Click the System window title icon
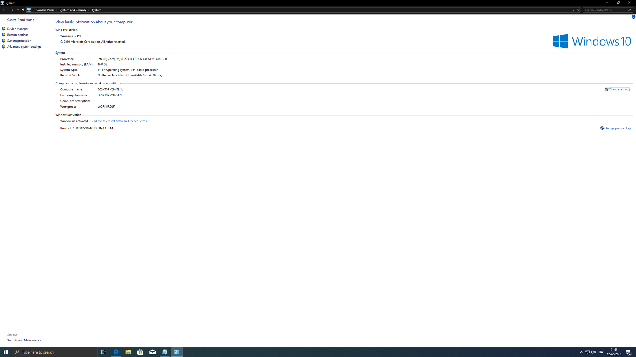The width and height of the screenshot is (636, 357). [x=3, y=3]
